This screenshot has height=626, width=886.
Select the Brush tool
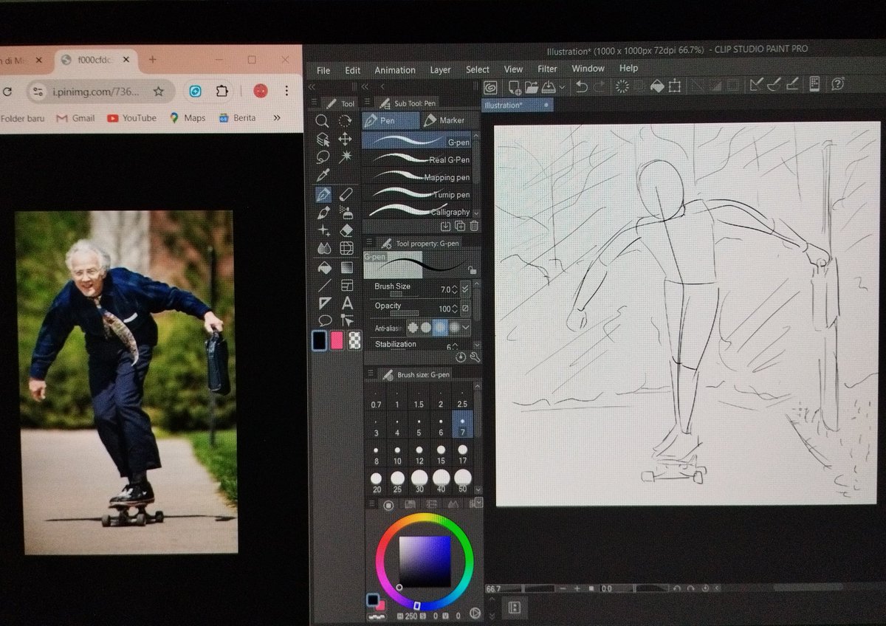[x=323, y=213]
